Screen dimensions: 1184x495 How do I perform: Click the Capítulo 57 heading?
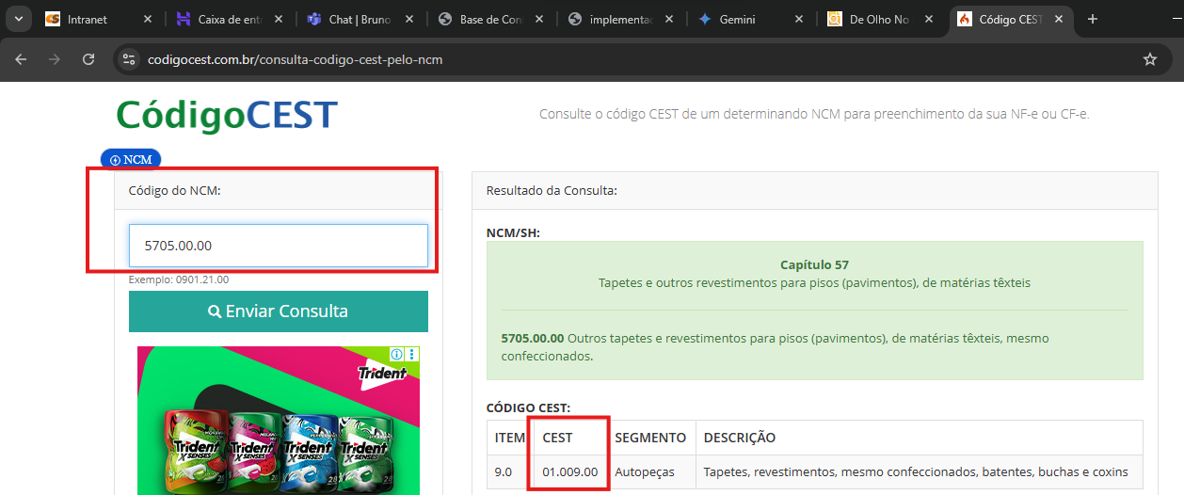pyautogui.click(x=814, y=265)
